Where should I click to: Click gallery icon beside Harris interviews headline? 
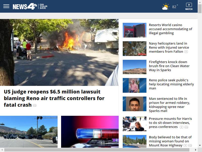click(186, 127)
